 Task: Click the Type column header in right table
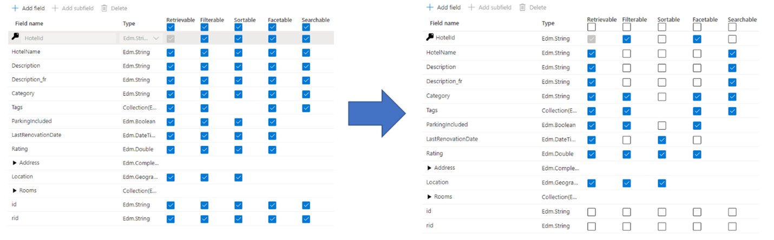coord(548,23)
